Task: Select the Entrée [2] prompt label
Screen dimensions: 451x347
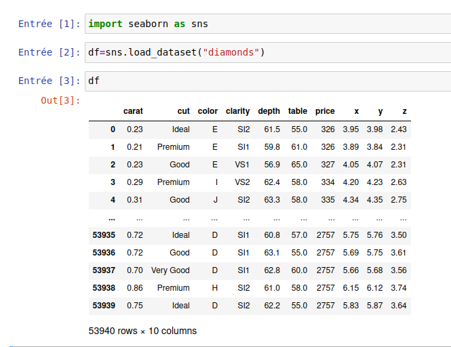Action: 49,53
